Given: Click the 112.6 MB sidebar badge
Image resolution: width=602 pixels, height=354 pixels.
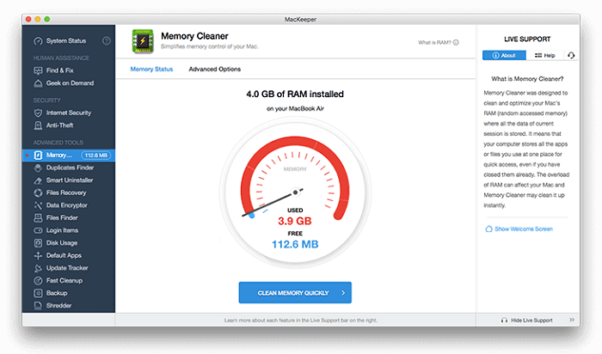Looking at the screenshot, I should [96, 156].
